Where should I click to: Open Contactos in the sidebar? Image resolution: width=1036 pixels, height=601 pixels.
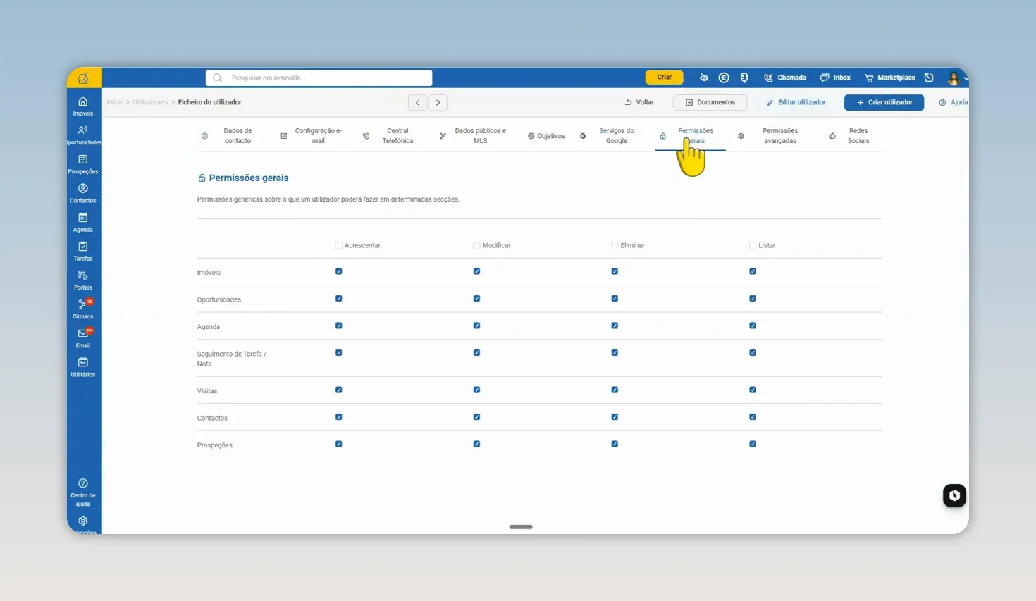point(83,193)
